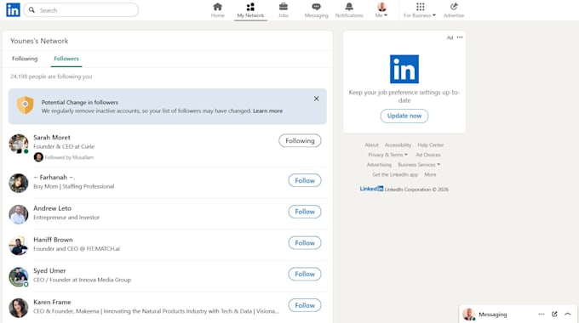Toggle Following button for Sarah Moret
The width and height of the screenshot is (579, 323).
pyautogui.click(x=300, y=140)
